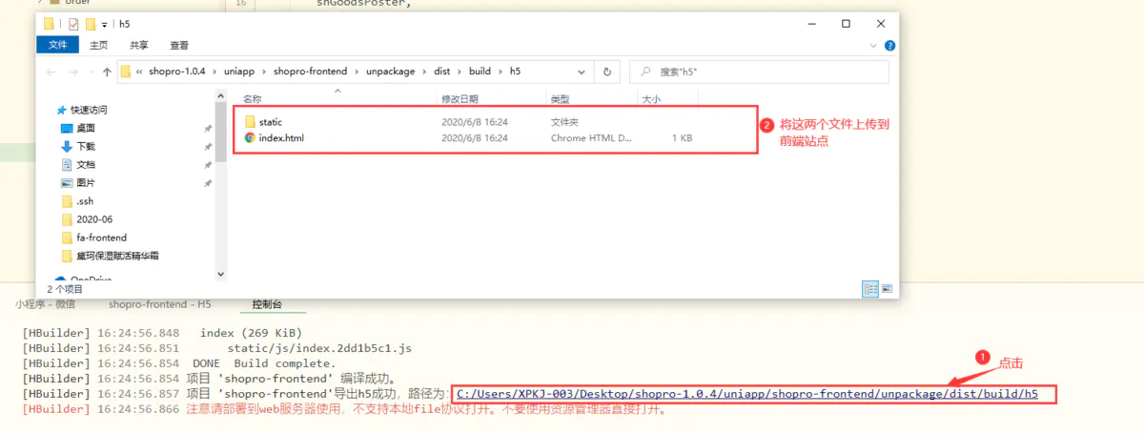Click new folder icon in title bar

point(90,25)
